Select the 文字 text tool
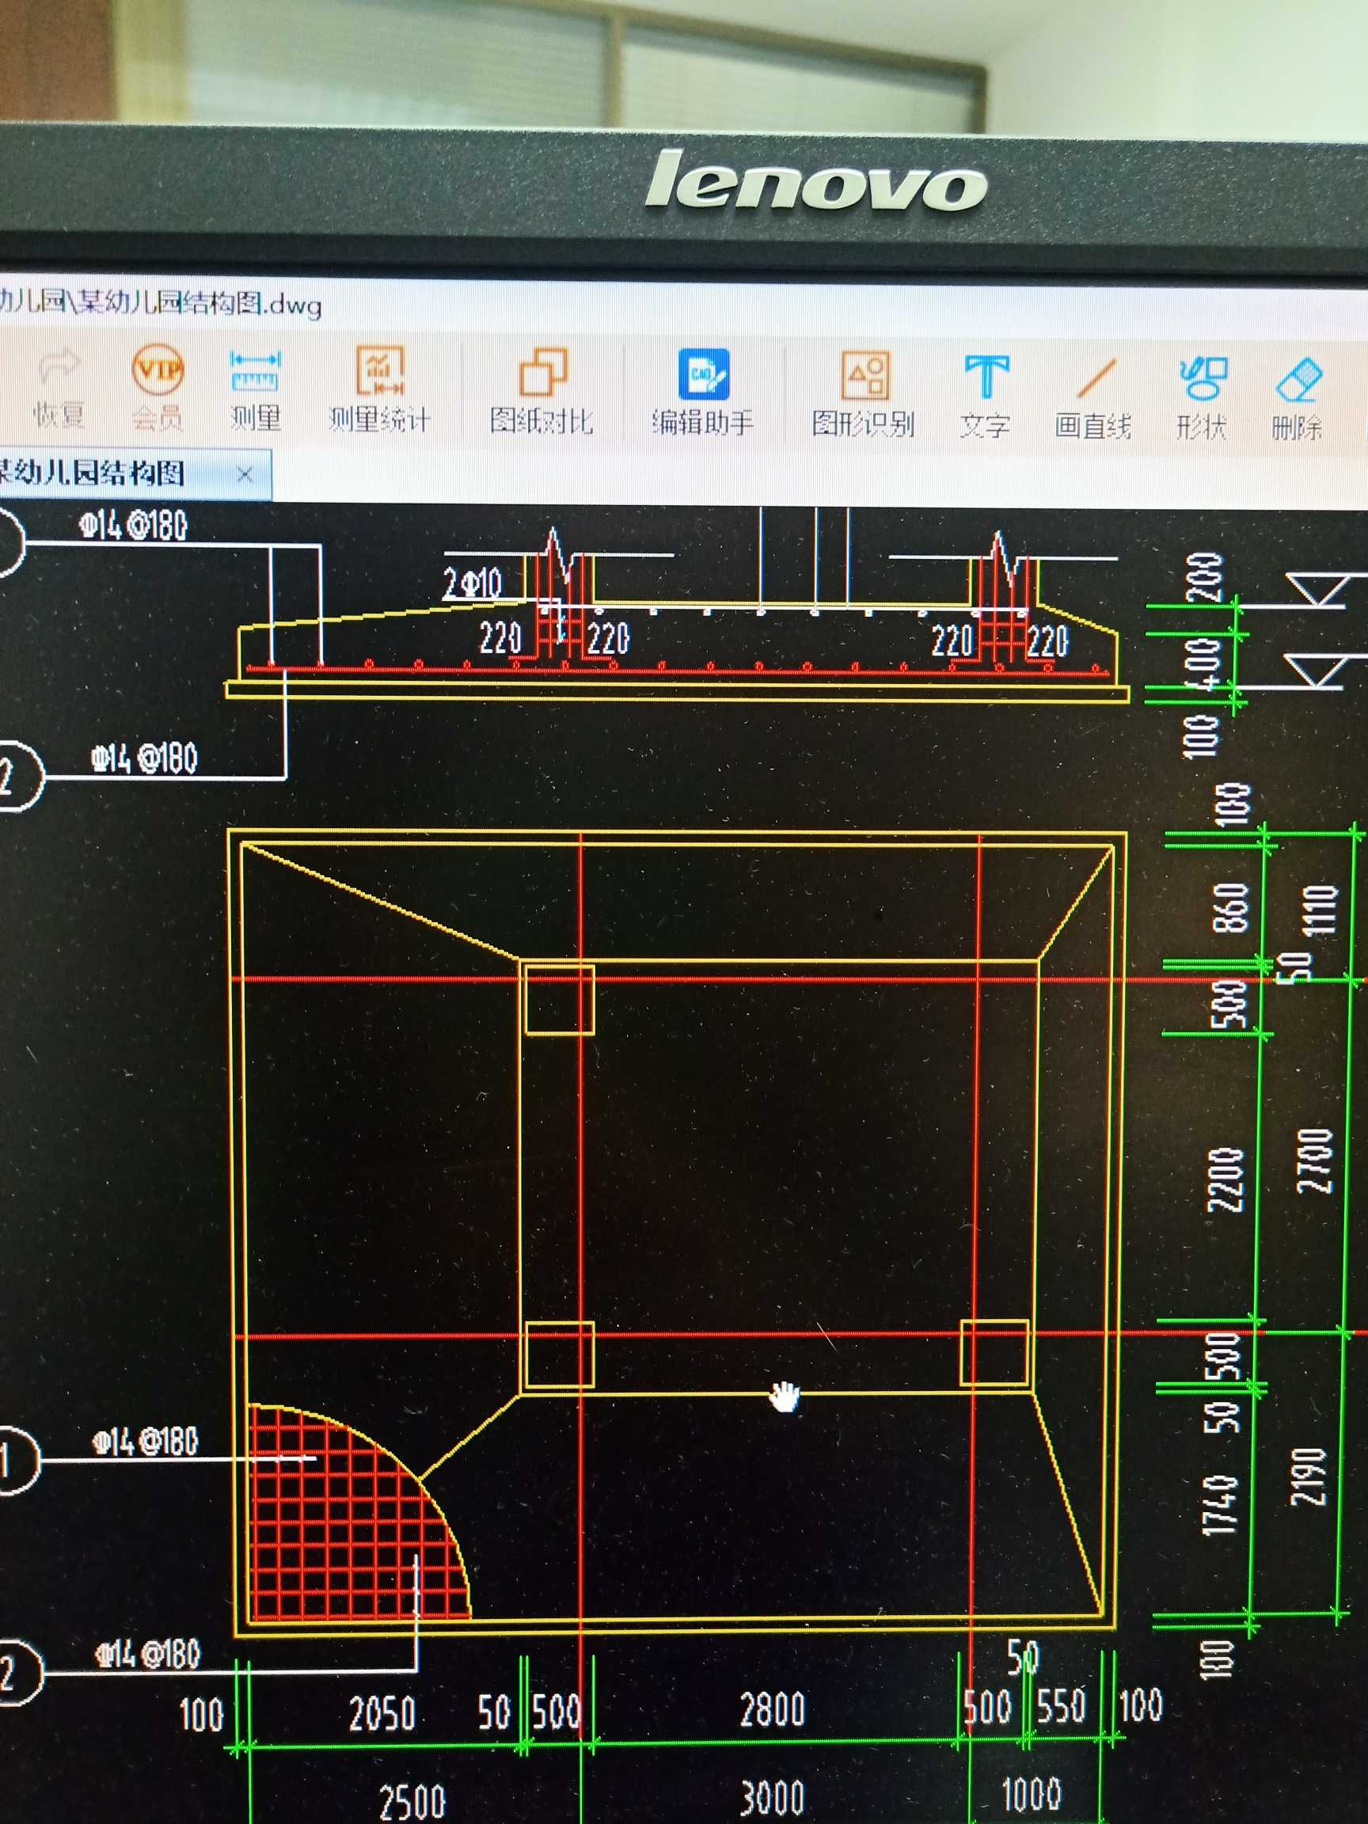The image size is (1368, 1824). pos(986,397)
